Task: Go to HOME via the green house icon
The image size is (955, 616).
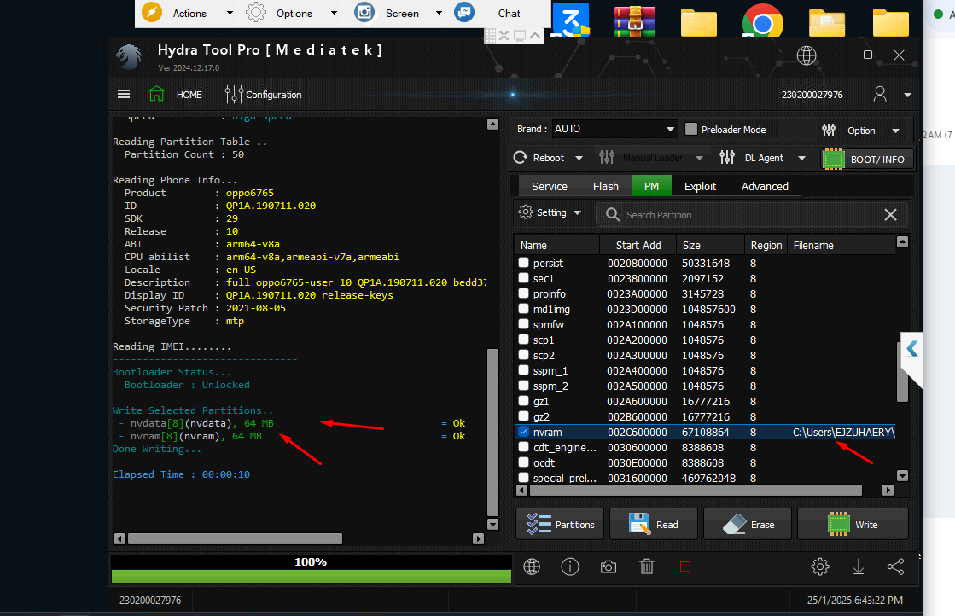Action: [x=156, y=94]
